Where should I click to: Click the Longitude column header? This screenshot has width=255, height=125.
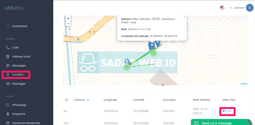click(x=110, y=100)
